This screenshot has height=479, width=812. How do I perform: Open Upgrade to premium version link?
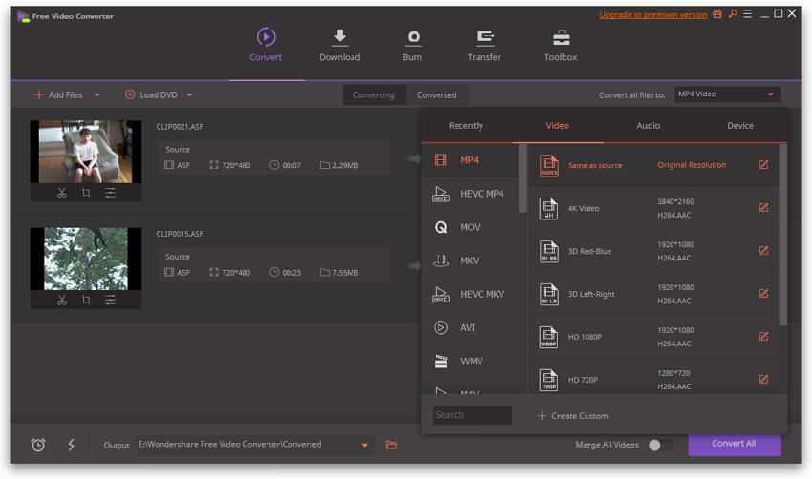[653, 15]
